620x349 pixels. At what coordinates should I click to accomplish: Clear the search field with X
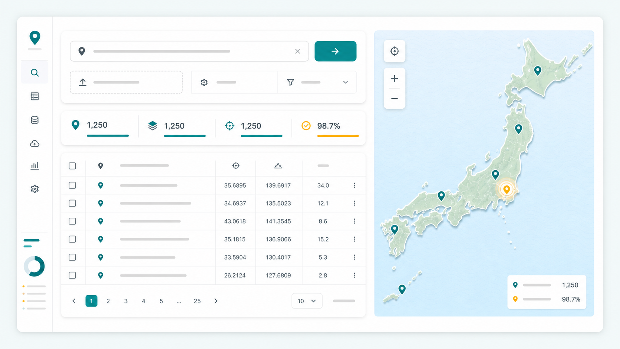[297, 51]
